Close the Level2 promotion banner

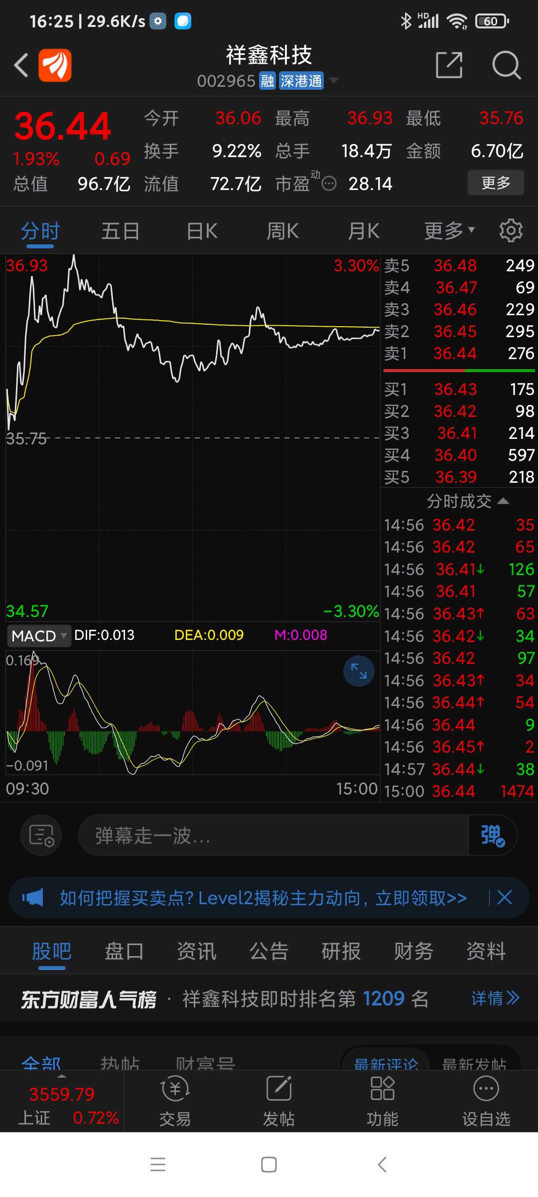[x=505, y=898]
